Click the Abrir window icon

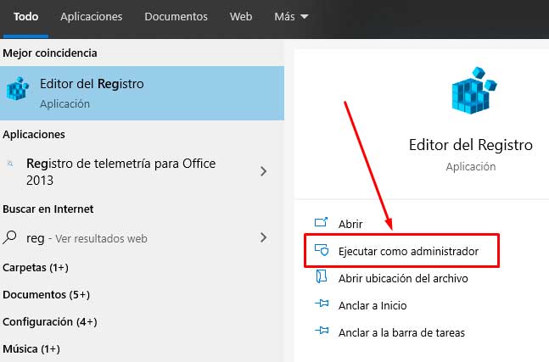[321, 222]
